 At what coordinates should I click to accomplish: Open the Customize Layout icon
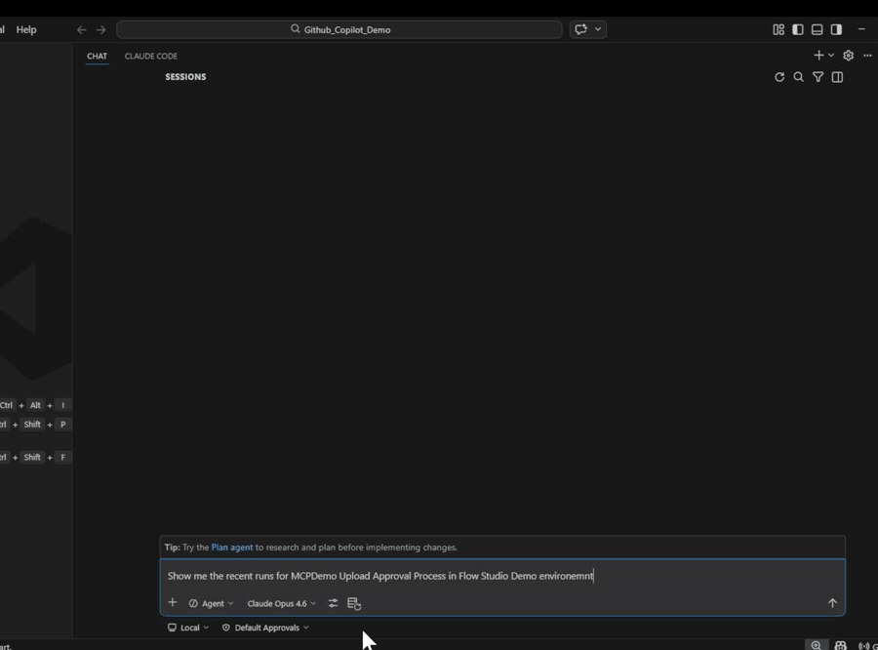click(x=778, y=29)
